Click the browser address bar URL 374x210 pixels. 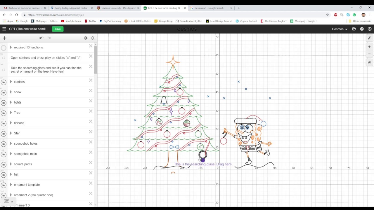click(56, 15)
